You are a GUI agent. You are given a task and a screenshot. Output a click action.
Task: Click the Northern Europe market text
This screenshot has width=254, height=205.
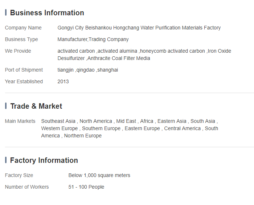click(83, 136)
